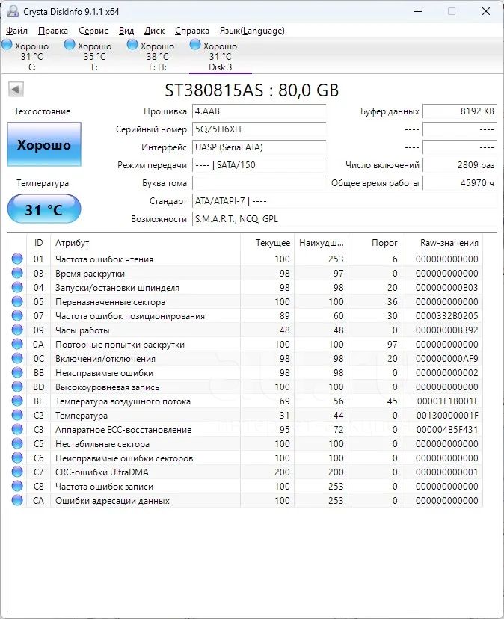Select disk E: tab at 35 °C
Viewport: 504px width, 619px height.
point(94,55)
